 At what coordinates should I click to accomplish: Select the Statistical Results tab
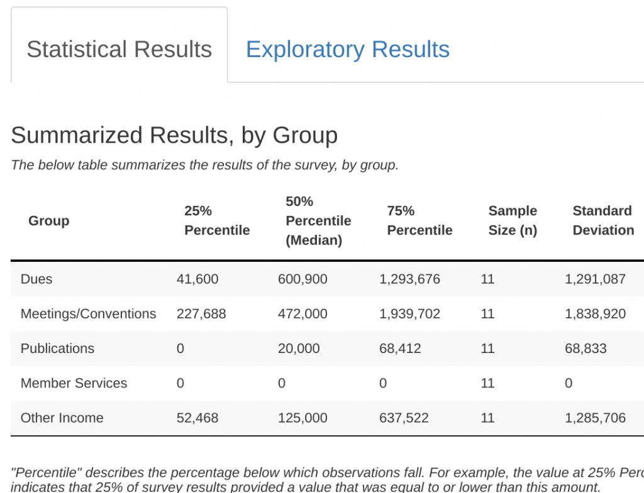point(119,49)
